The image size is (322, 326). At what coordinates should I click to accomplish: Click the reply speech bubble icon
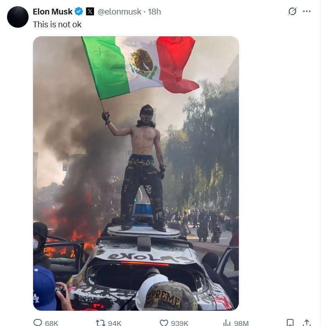click(38, 323)
